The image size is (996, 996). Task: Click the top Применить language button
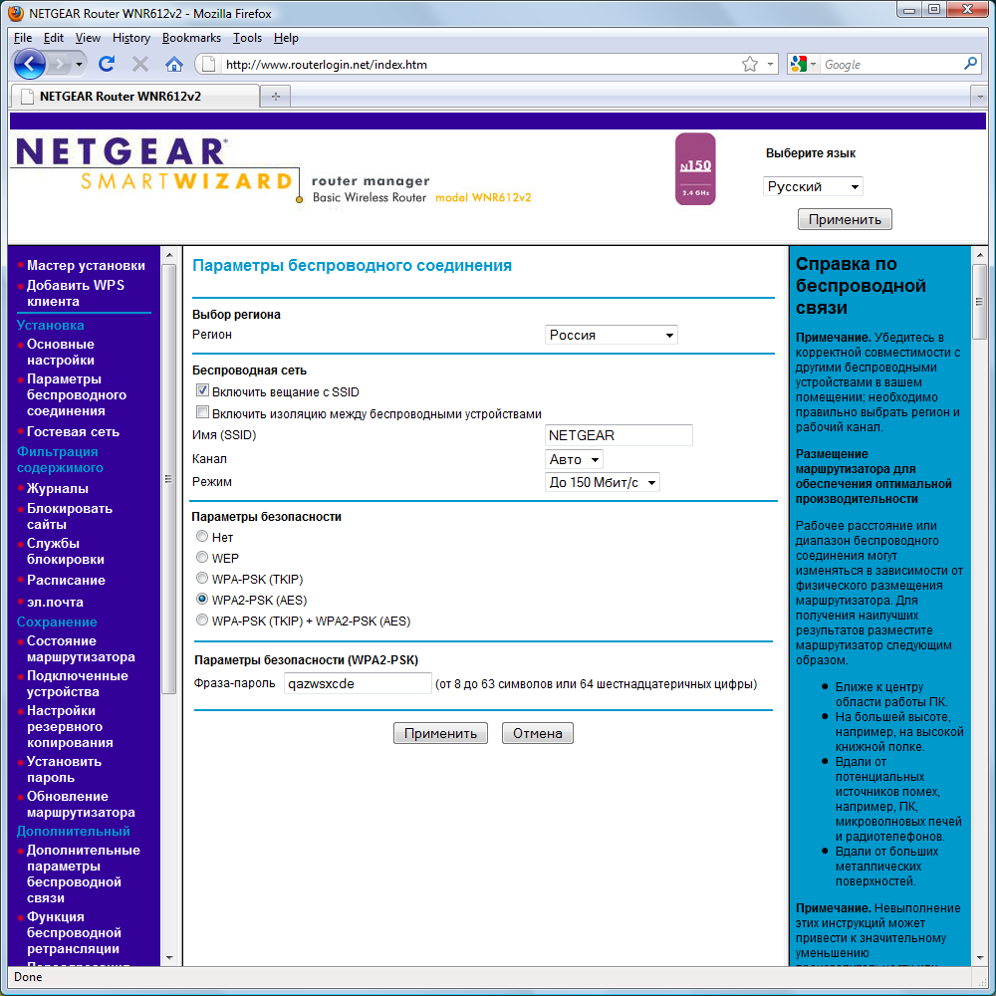click(845, 219)
